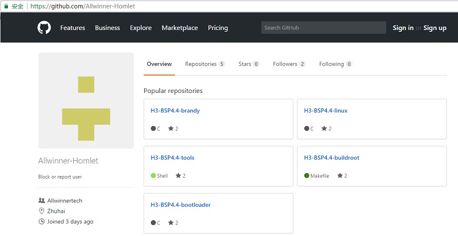Click the star icon on H3-BSP4.4-buildroot card

[x=340, y=175]
